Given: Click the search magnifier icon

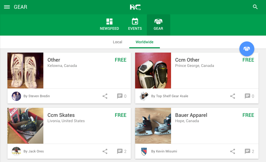Looking at the screenshot, I should 255,7.
